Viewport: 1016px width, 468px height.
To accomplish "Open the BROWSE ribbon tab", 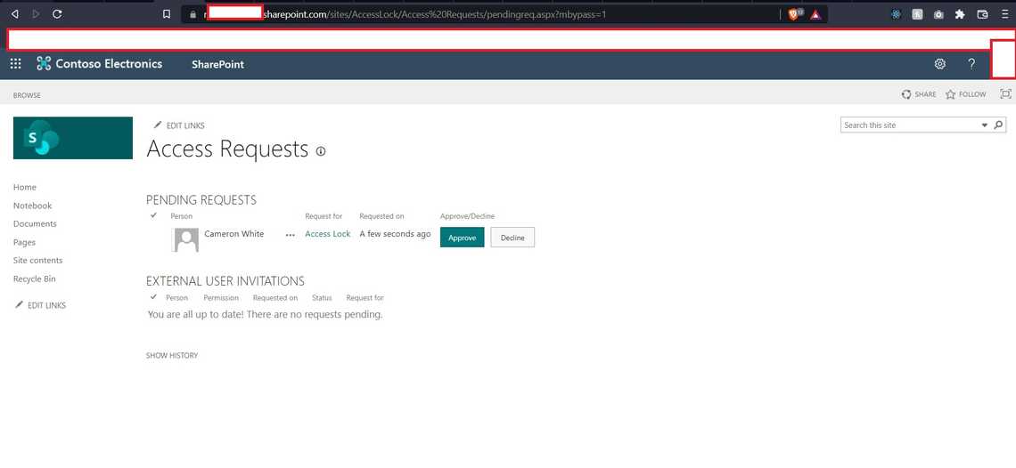I will pos(27,95).
